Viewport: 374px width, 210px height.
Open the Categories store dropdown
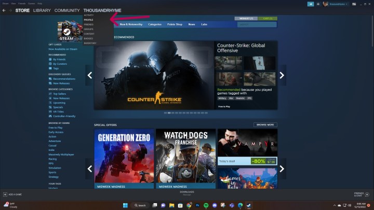coord(155,24)
